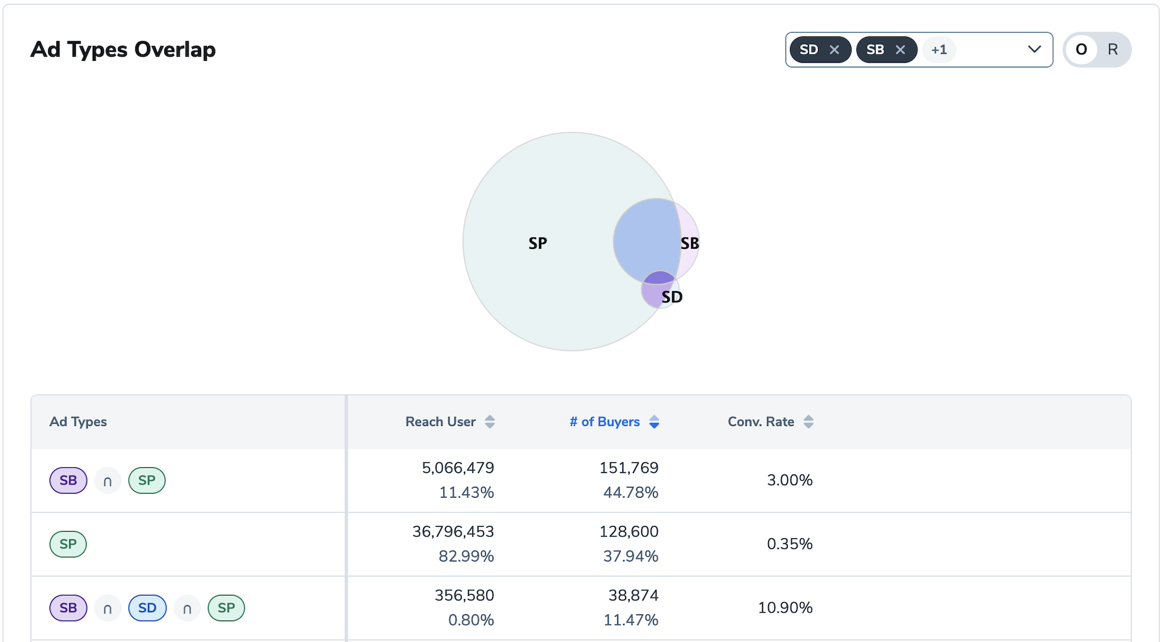Viewport: 1164px width, 642px height.
Task: Click the Conv. Rate column header
Action: pos(761,422)
